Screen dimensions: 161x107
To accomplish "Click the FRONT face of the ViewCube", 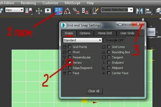I will [x=151, y=32].
